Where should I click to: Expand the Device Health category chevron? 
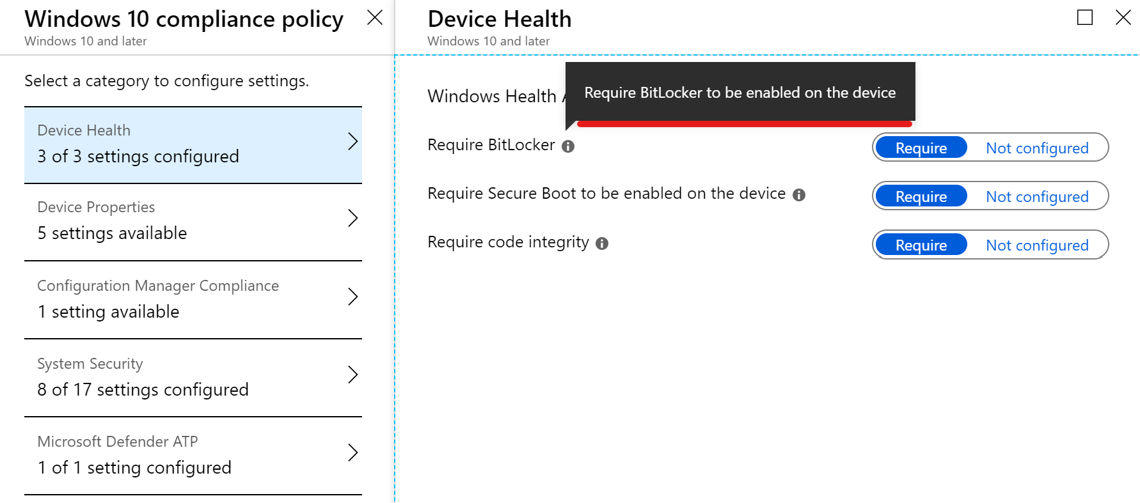pos(352,141)
